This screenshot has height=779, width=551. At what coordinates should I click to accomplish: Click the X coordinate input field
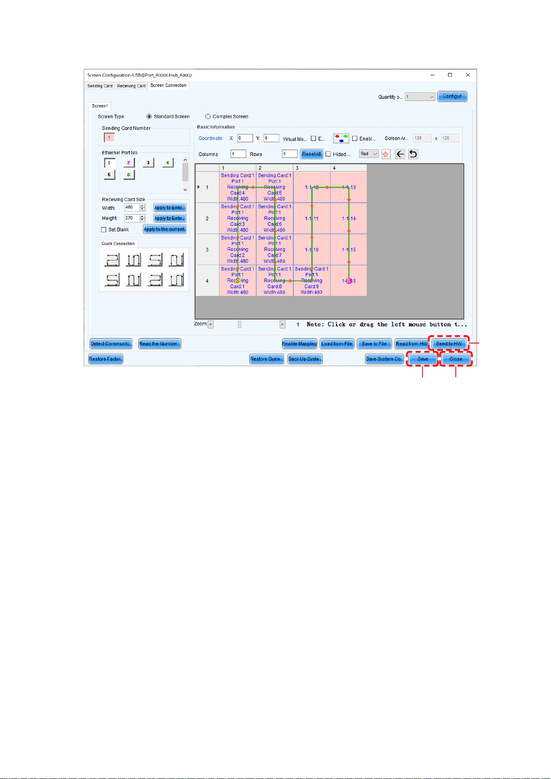tap(245, 138)
